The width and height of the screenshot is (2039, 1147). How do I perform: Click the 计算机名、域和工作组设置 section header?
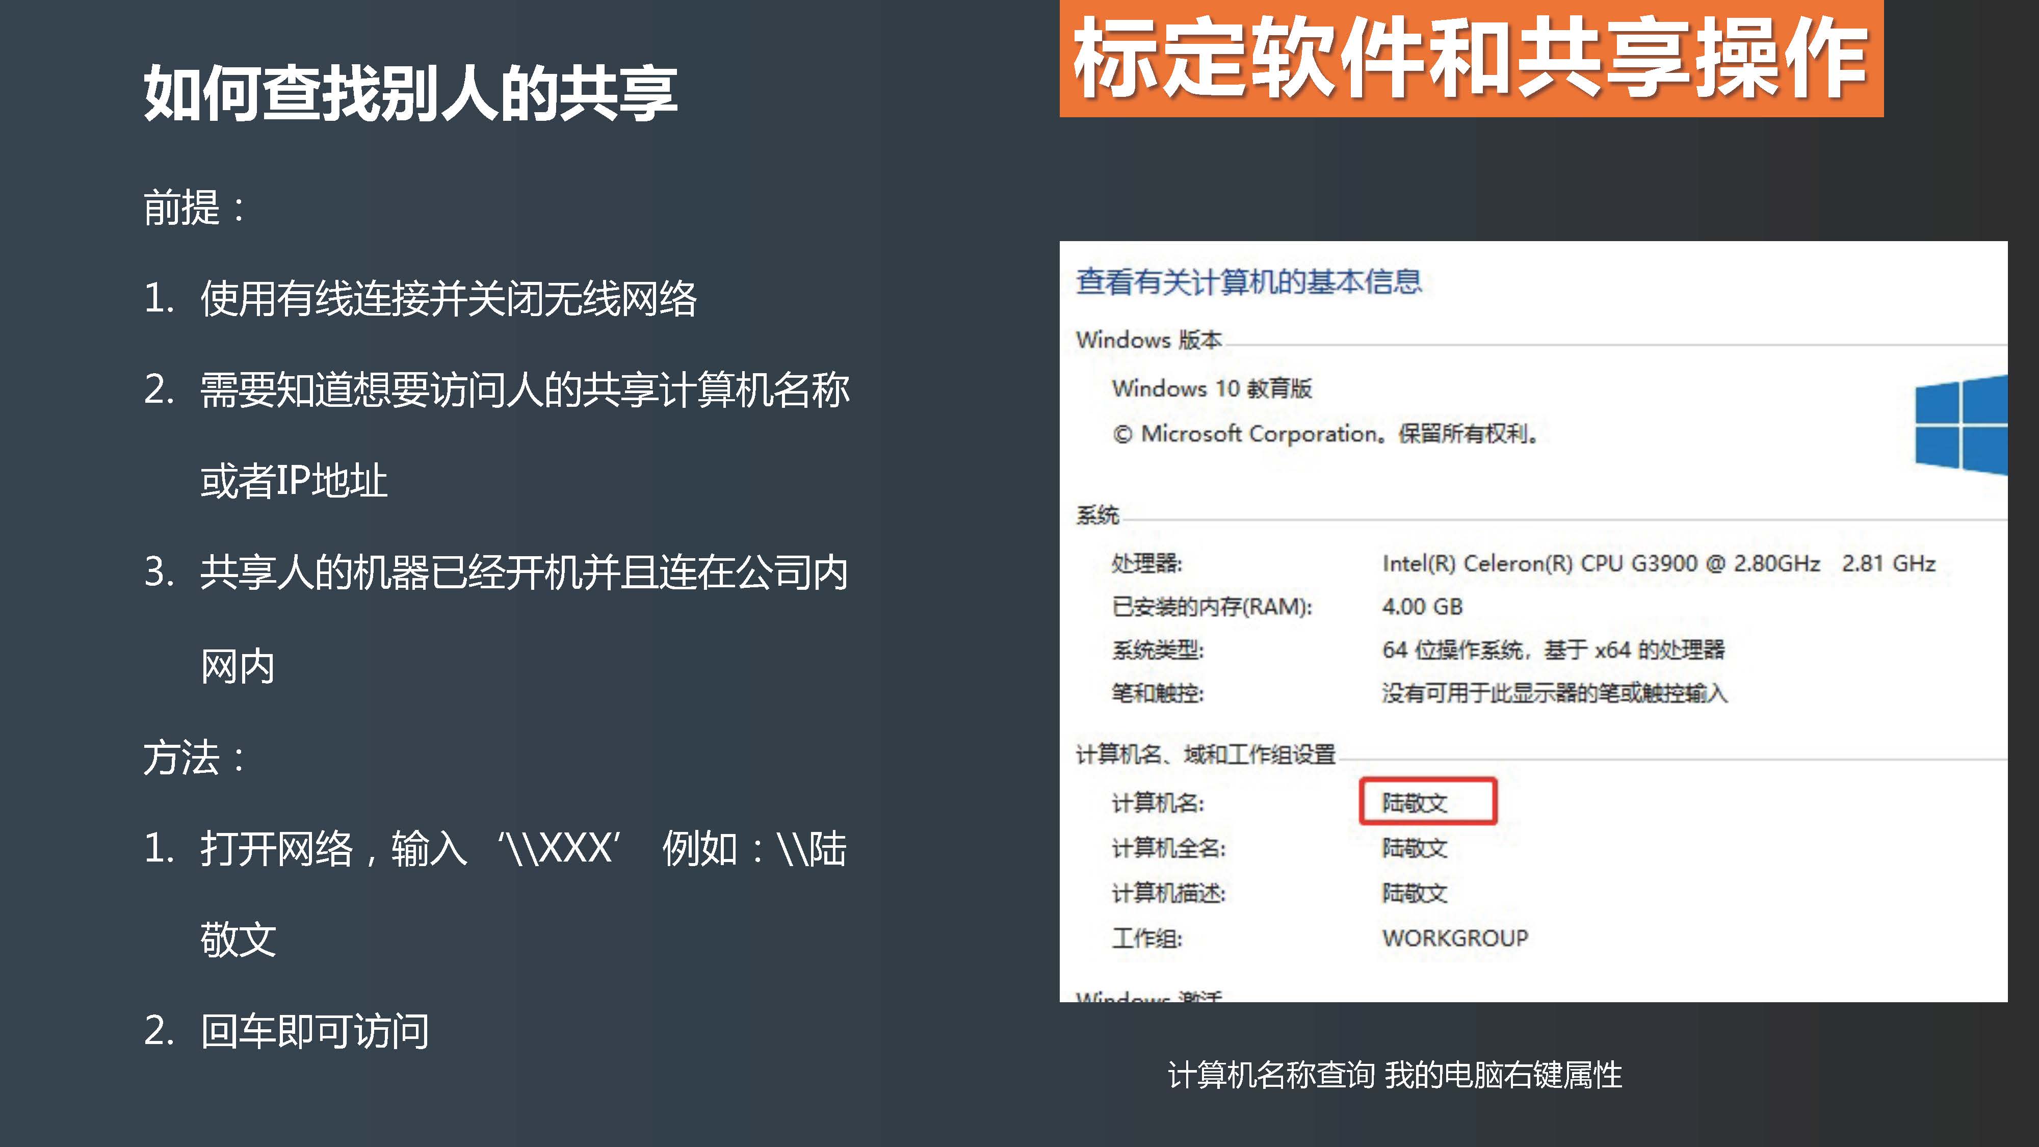(1205, 754)
